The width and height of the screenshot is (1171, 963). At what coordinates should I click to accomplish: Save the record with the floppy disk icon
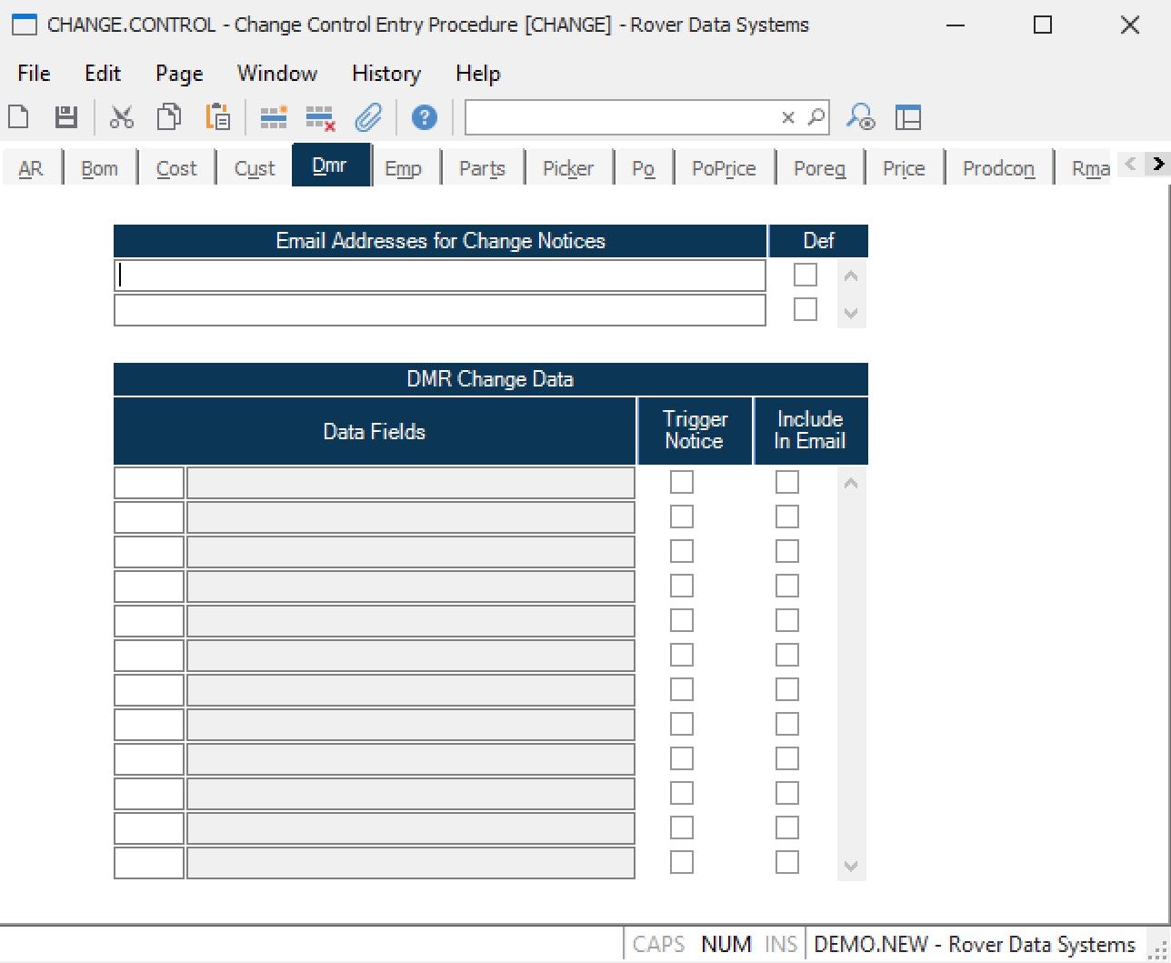tap(66, 117)
